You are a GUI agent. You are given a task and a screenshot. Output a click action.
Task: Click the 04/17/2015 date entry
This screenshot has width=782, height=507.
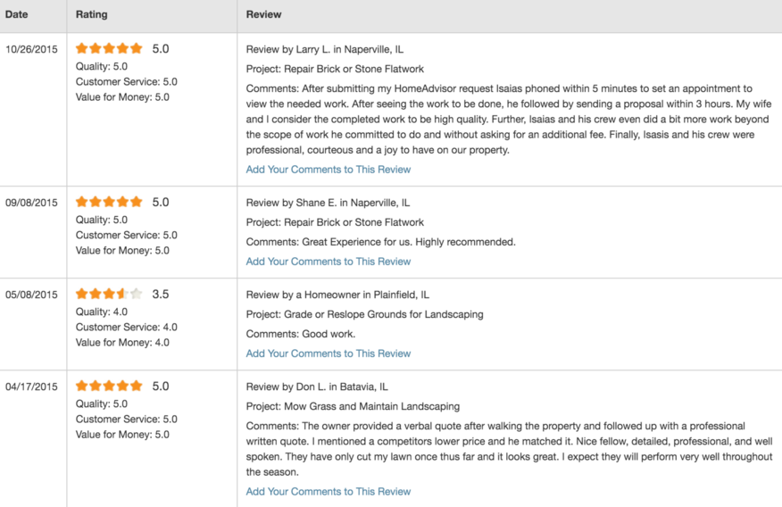tap(31, 386)
